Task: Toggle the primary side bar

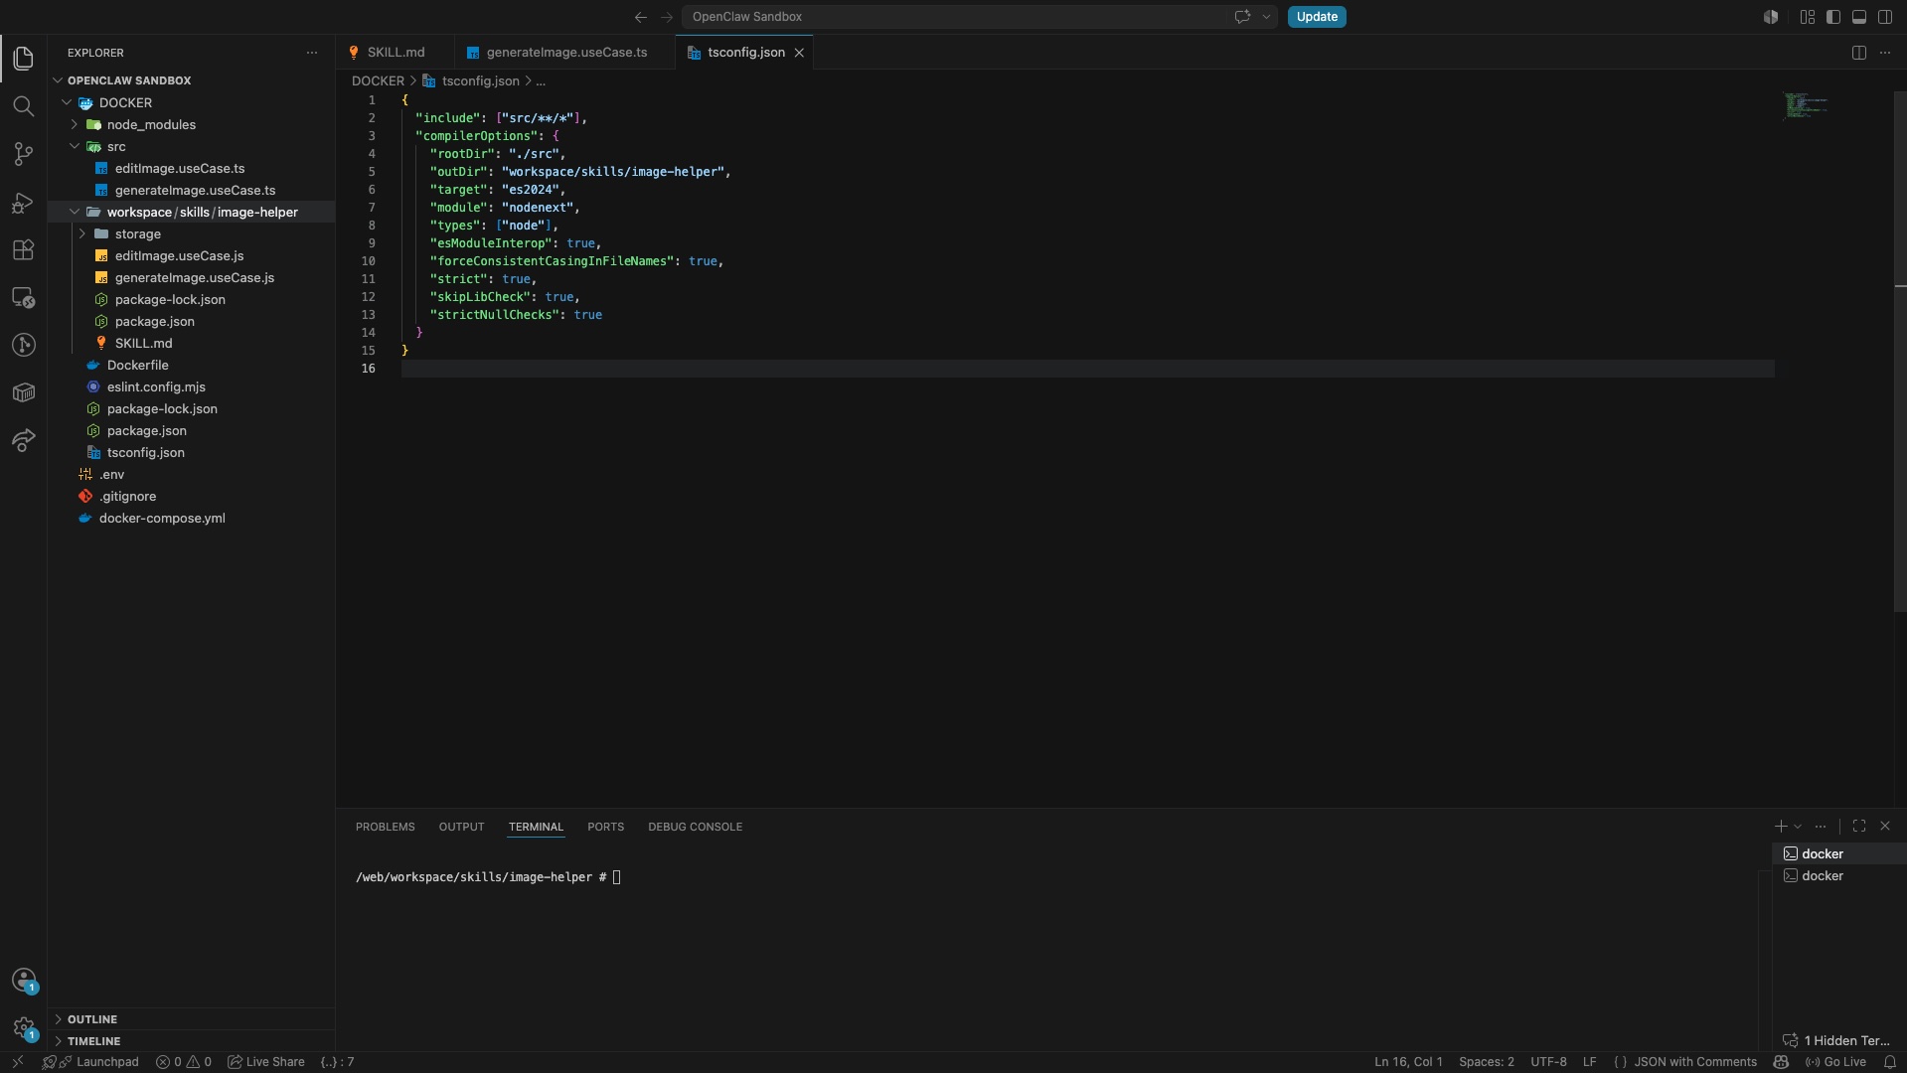Action: tap(1832, 17)
